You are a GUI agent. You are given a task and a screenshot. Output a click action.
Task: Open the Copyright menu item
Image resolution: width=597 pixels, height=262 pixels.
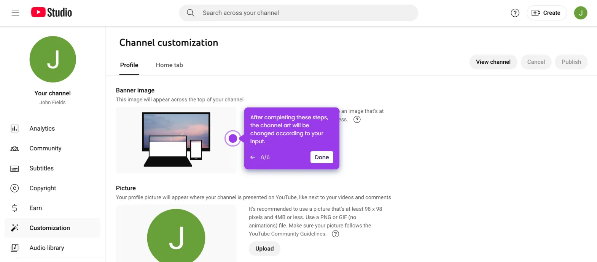pyautogui.click(x=53, y=188)
